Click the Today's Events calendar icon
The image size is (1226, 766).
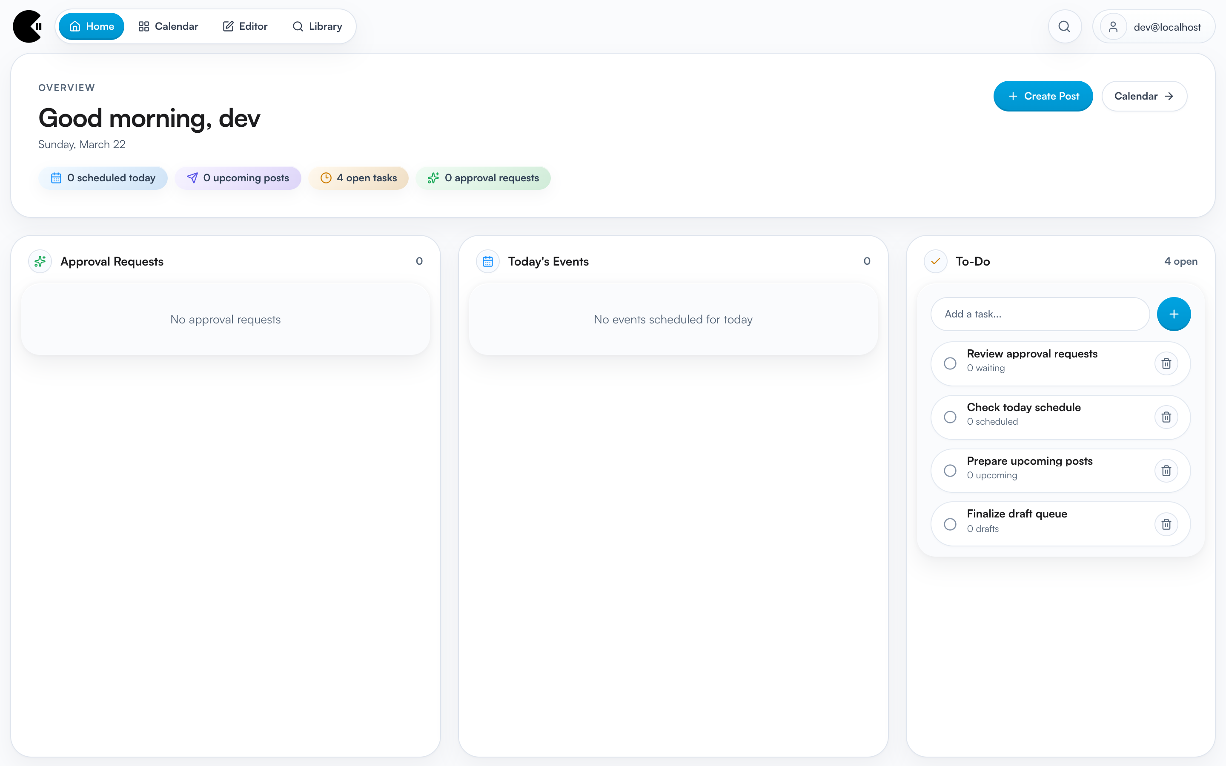[x=487, y=261]
